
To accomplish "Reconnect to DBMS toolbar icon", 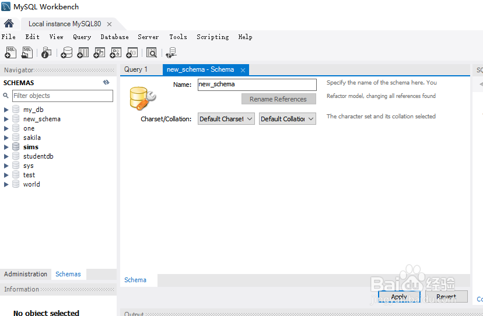I will 171,52.
